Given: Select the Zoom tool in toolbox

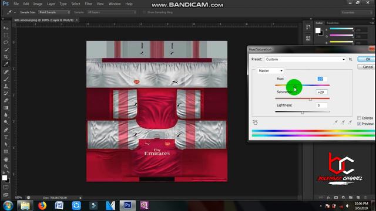Looking at the screenshot, I should (x=6, y=166).
